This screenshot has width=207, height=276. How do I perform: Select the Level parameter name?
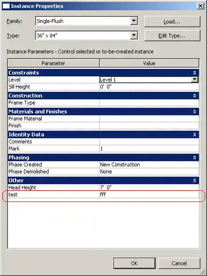tap(14, 80)
